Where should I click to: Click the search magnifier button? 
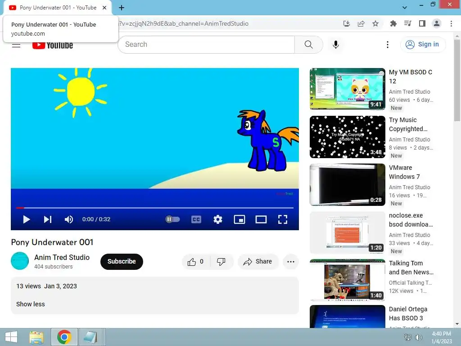[x=308, y=45]
